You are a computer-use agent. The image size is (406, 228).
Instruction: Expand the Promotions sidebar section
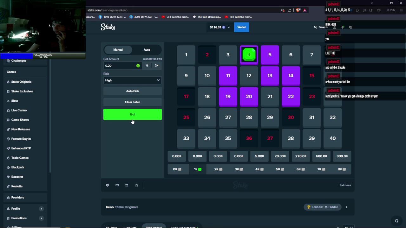coord(41,218)
